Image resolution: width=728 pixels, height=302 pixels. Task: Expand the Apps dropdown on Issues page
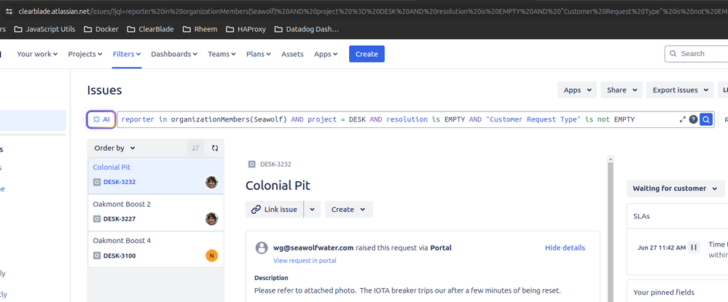coord(577,90)
